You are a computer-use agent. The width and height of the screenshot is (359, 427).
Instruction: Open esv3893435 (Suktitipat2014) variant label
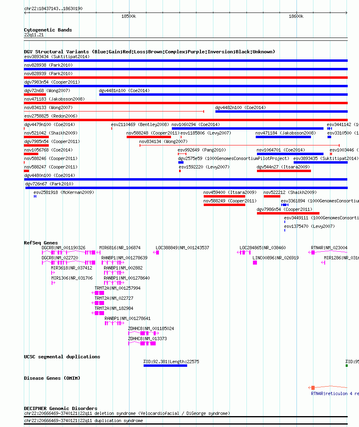pyautogui.click(x=326, y=158)
